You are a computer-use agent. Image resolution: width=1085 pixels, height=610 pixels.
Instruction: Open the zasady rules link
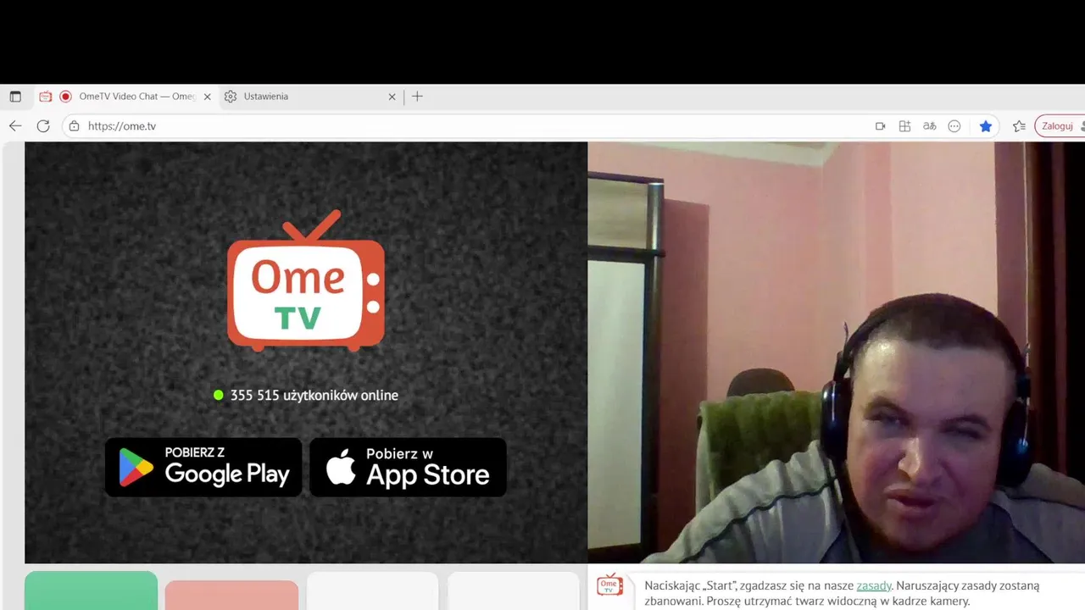(x=874, y=585)
